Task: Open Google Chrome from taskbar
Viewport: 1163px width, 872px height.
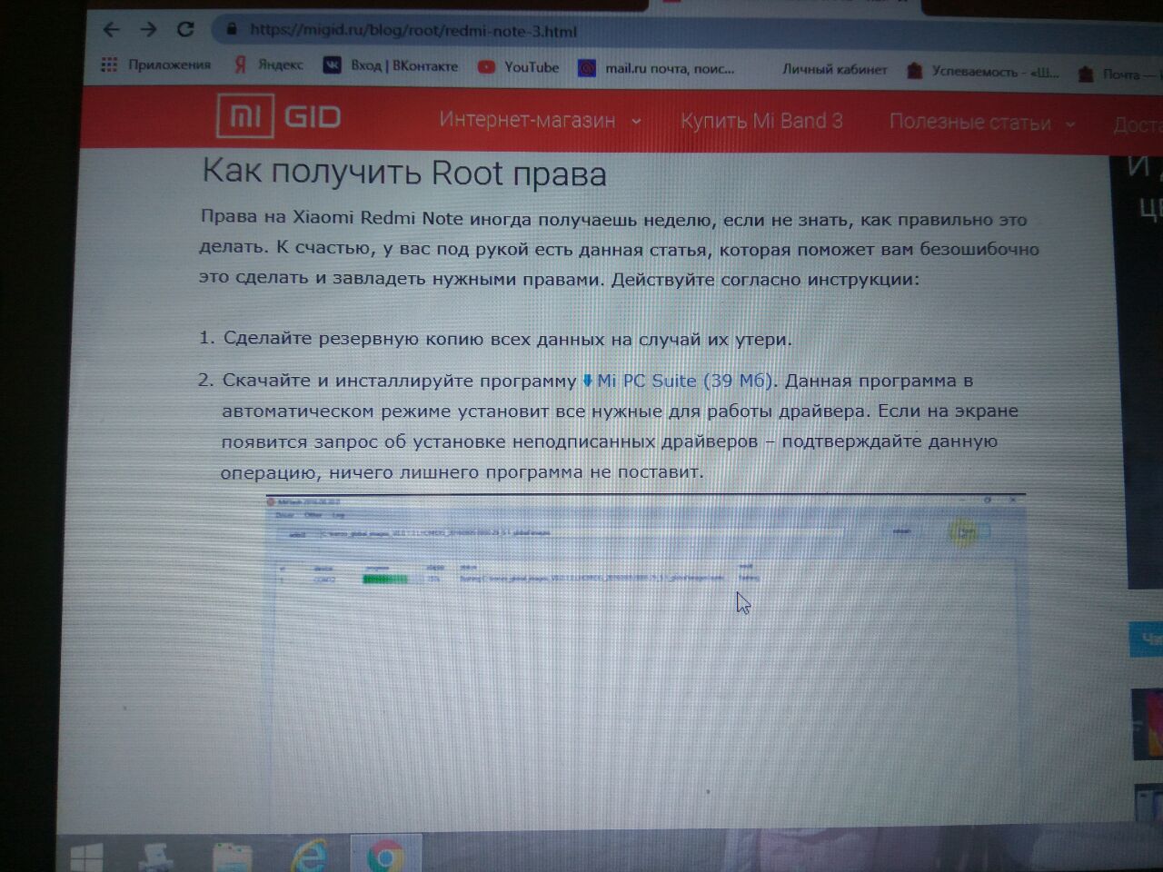Action: [x=385, y=856]
